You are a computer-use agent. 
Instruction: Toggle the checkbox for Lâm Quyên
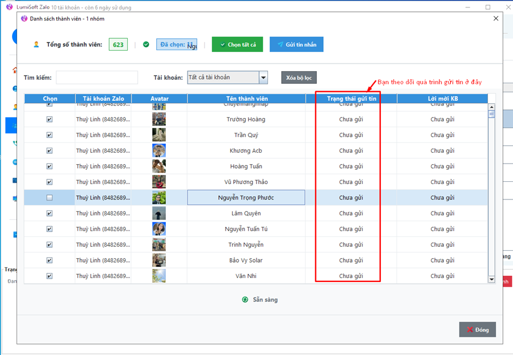50,214
